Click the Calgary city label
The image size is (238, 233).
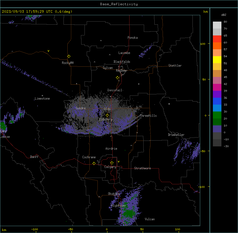pyautogui.click(x=110, y=167)
